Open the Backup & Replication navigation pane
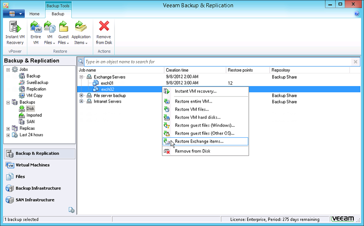Image resolution: width=364 pixels, height=226 pixels. 39,153
